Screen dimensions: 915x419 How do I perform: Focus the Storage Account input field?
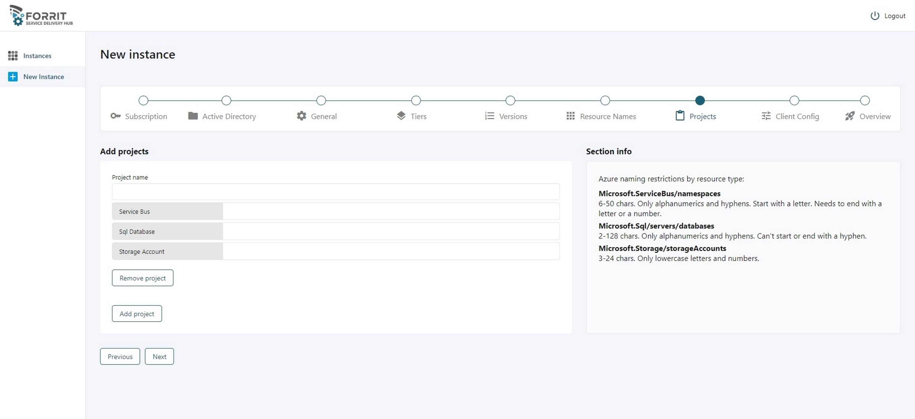coord(391,251)
